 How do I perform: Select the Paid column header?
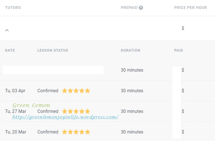pos(179,50)
